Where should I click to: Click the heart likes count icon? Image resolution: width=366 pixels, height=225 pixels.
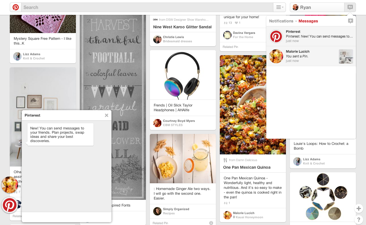click(237, 23)
